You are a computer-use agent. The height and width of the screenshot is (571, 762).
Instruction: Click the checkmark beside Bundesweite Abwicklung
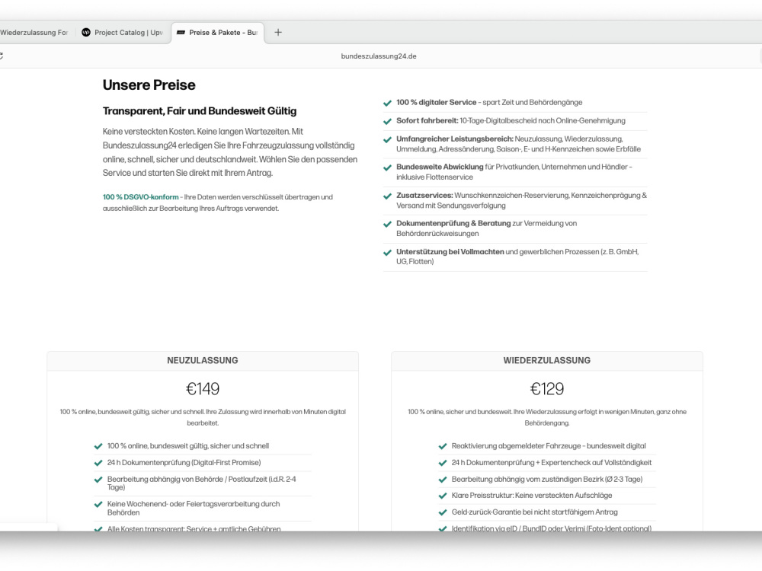click(387, 167)
